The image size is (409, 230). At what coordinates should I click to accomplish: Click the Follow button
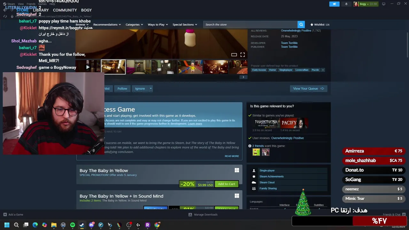tap(122, 88)
